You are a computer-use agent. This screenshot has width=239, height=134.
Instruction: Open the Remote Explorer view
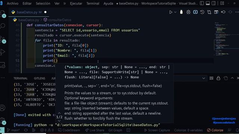point(3,65)
